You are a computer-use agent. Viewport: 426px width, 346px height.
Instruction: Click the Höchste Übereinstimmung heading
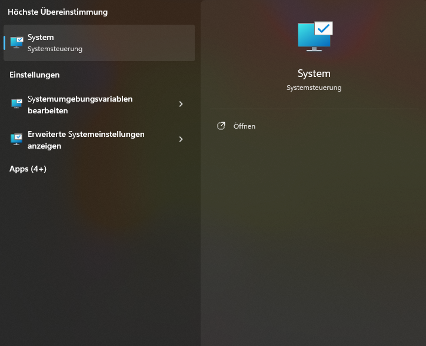point(58,12)
